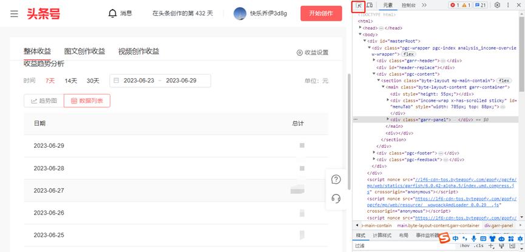Open the 布局 pane tab
The height and width of the screenshot is (252, 525).
(x=404, y=235)
